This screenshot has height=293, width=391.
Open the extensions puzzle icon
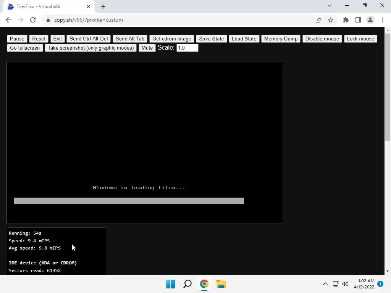click(x=346, y=20)
